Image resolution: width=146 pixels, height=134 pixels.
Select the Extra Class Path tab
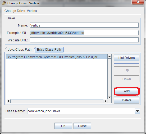(x=49, y=50)
